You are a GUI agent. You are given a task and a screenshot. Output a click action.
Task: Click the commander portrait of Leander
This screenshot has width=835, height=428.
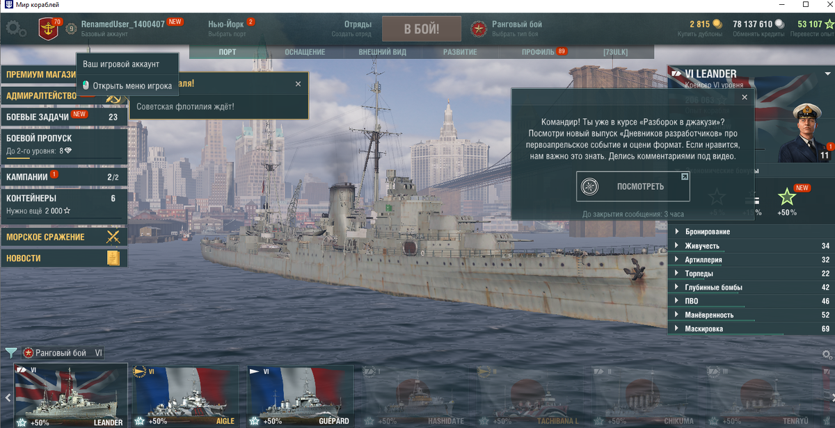[x=806, y=132]
